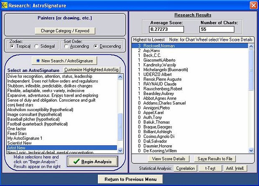Select the Tropical zodiac option

point(13,46)
